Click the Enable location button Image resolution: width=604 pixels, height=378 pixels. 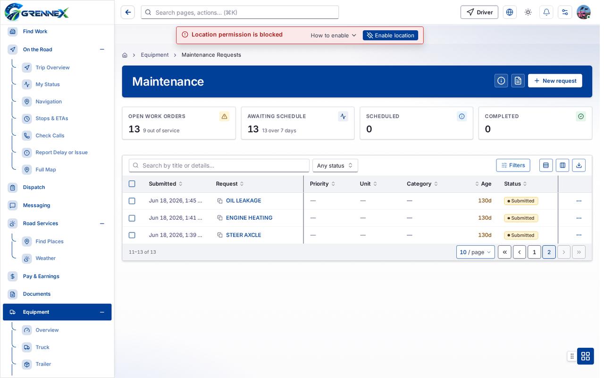[x=390, y=35]
